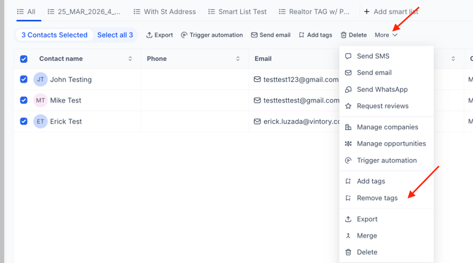Click the Trigger automation icon in More menu

[x=348, y=160]
